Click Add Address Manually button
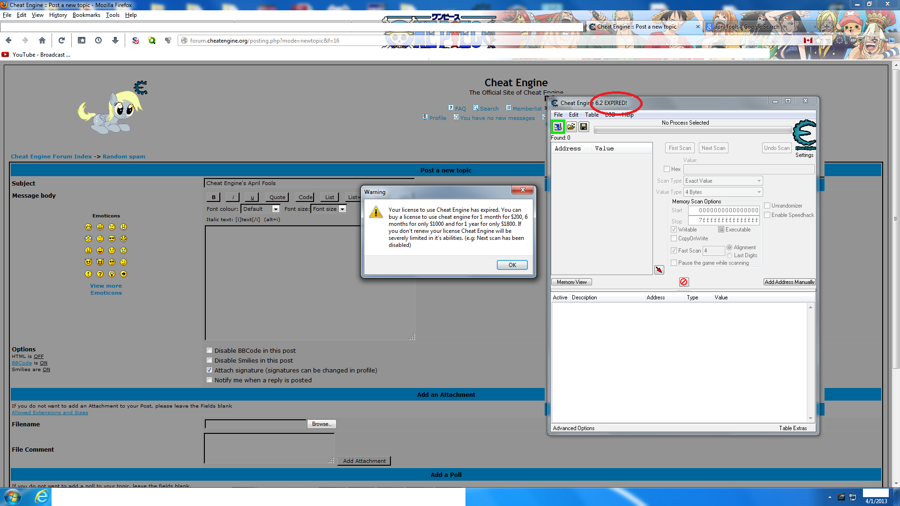 789,282
